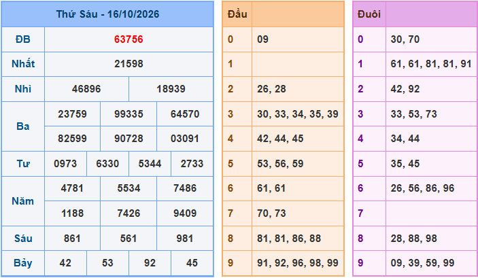Viewport: 478px width, 278px height.
Task: Select Sáu prize number 861
Action: (x=72, y=239)
